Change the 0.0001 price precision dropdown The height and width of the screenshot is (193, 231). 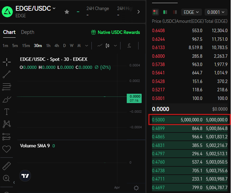(x=216, y=12)
